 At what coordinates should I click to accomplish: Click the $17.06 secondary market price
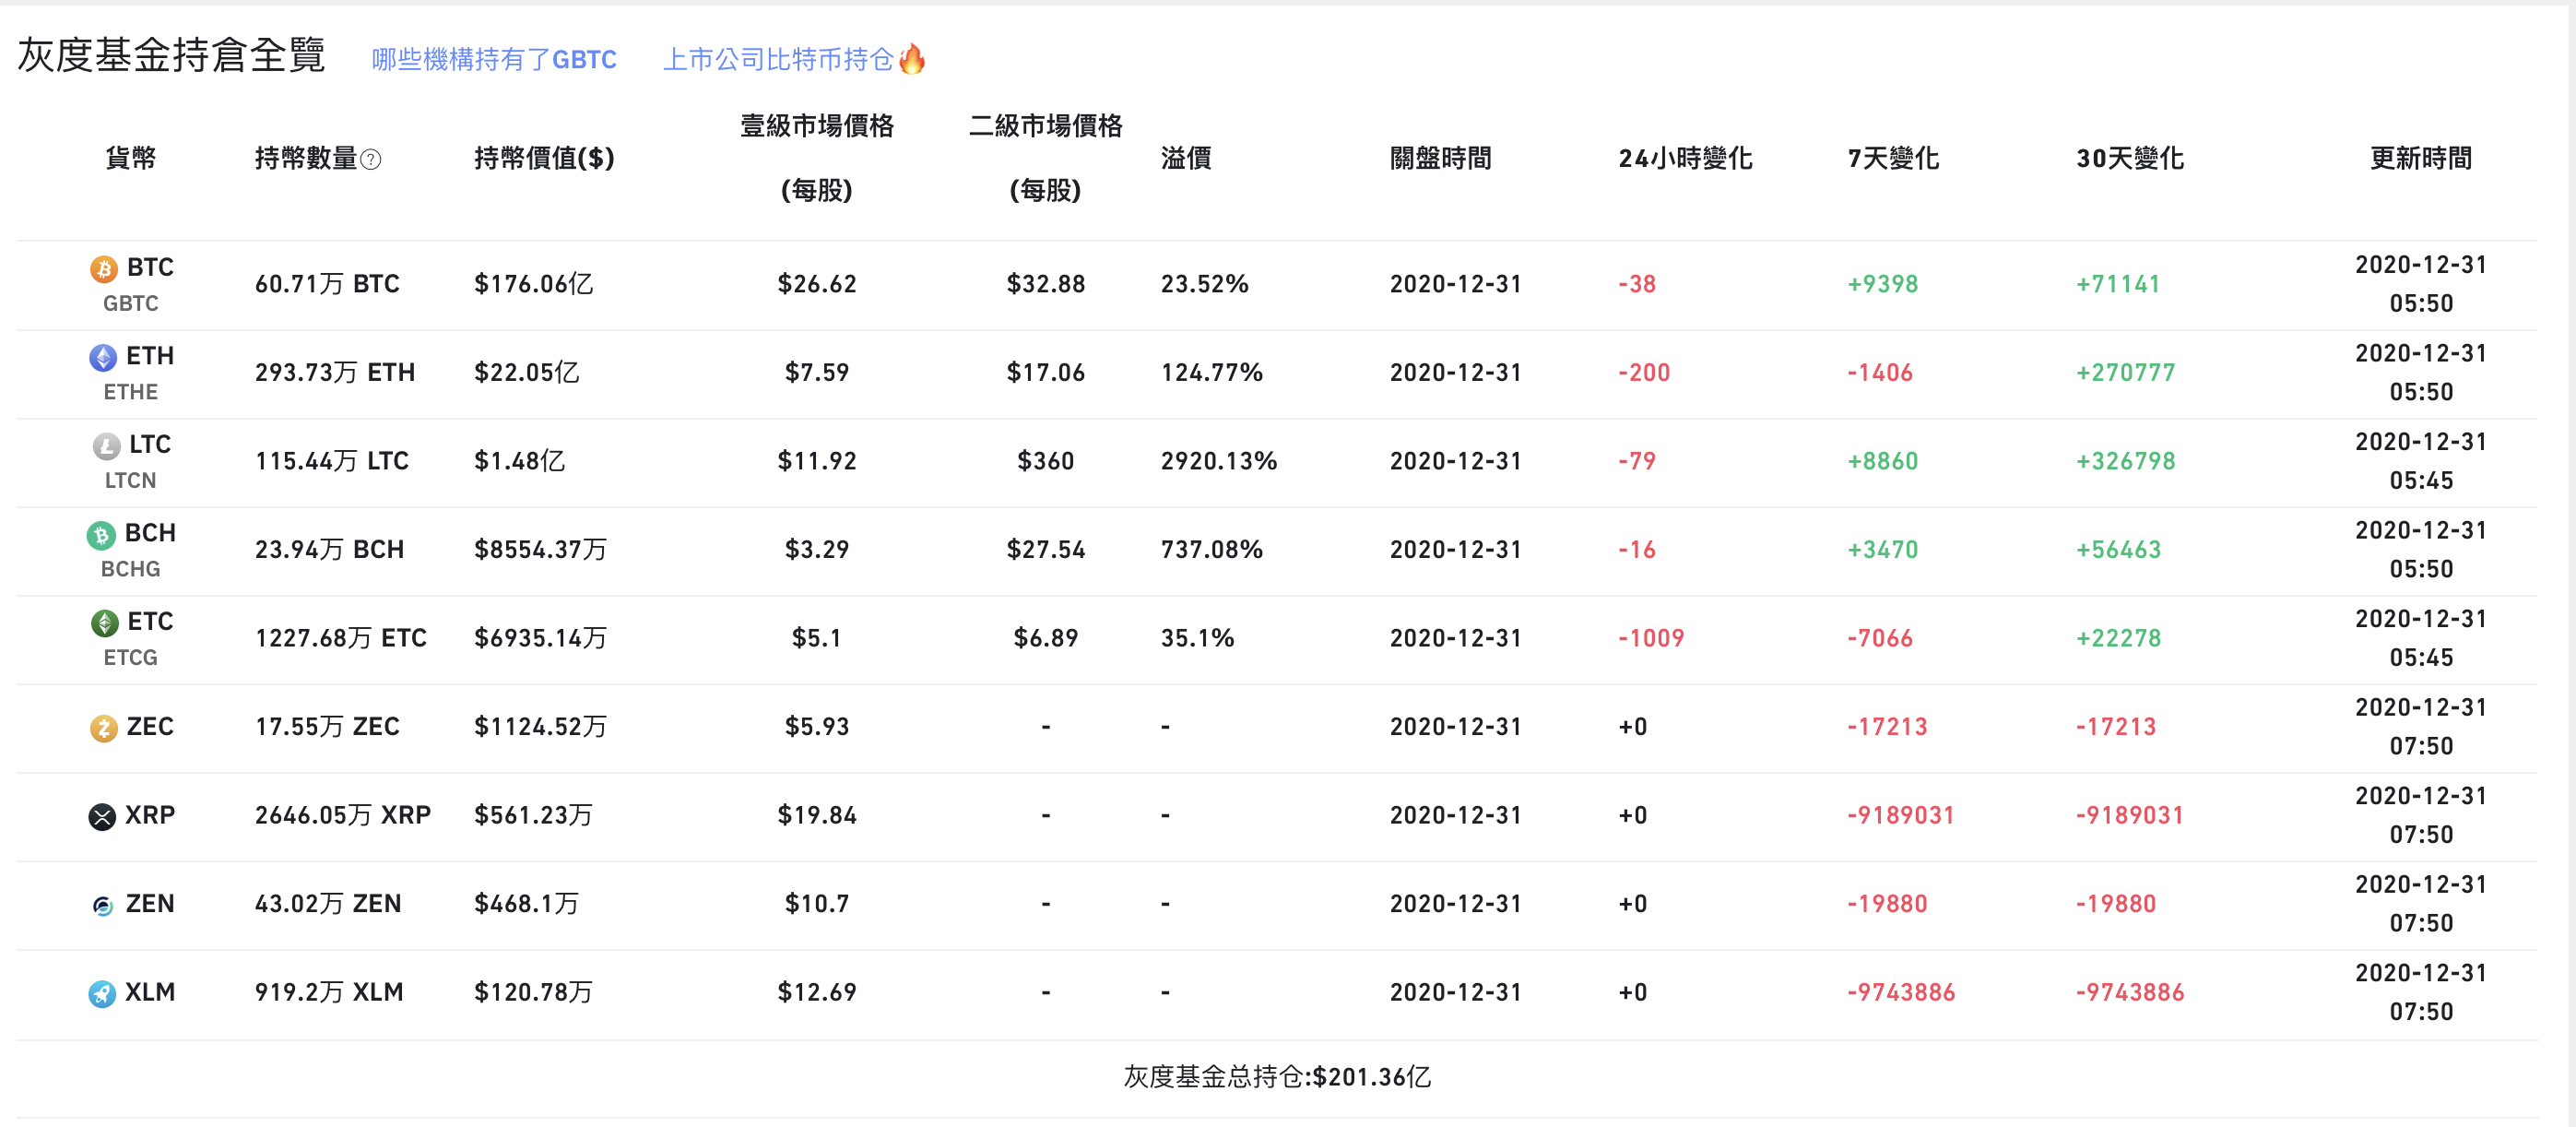click(1046, 373)
